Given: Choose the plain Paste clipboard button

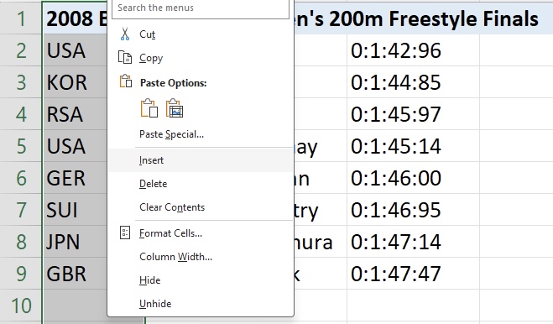Looking at the screenshot, I should coord(149,108).
